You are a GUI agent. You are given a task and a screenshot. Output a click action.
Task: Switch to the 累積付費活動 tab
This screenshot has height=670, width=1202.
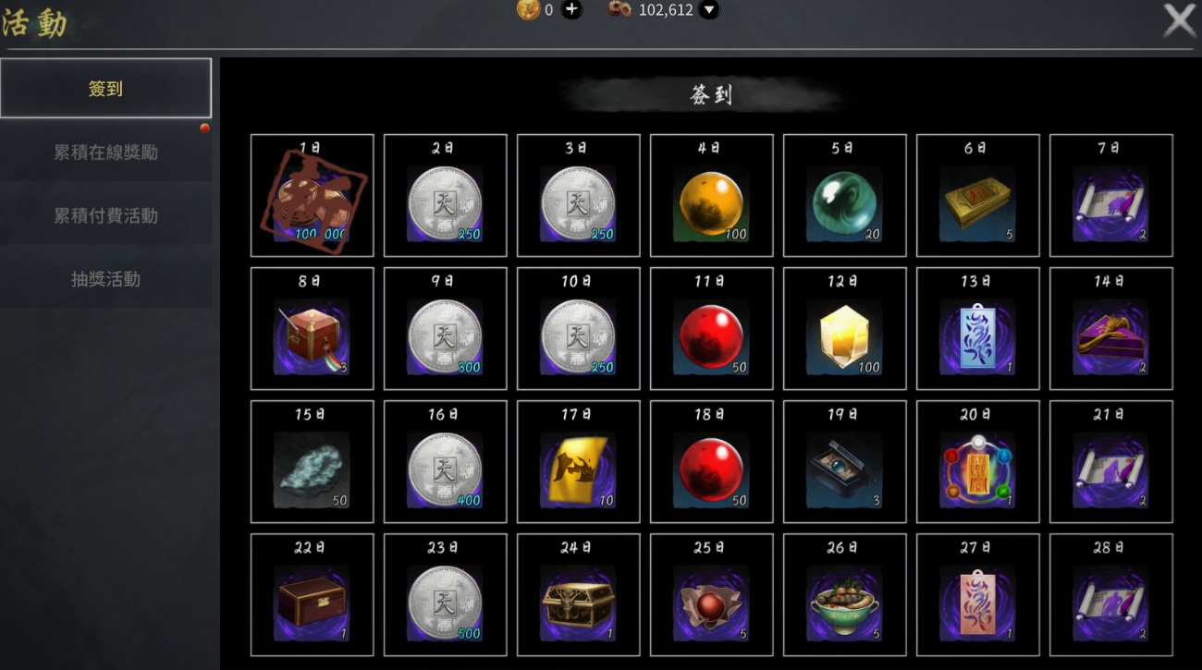click(105, 215)
